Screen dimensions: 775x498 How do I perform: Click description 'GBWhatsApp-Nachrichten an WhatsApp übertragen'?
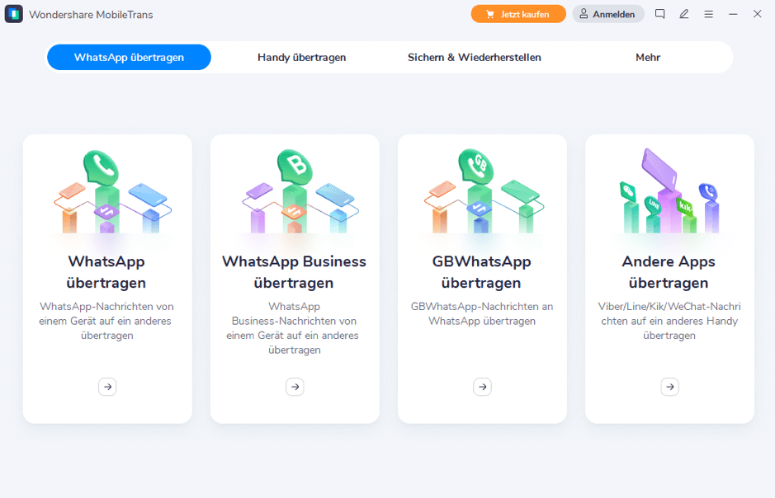[x=482, y=314]
